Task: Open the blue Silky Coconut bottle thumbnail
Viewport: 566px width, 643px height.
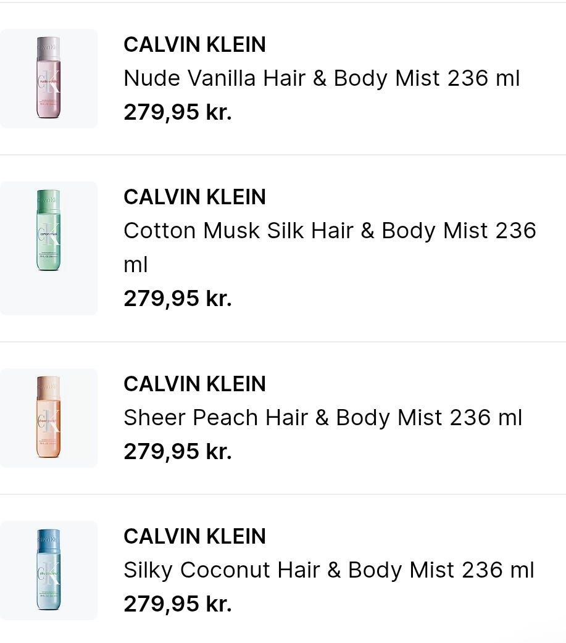Action: point(48,570)
